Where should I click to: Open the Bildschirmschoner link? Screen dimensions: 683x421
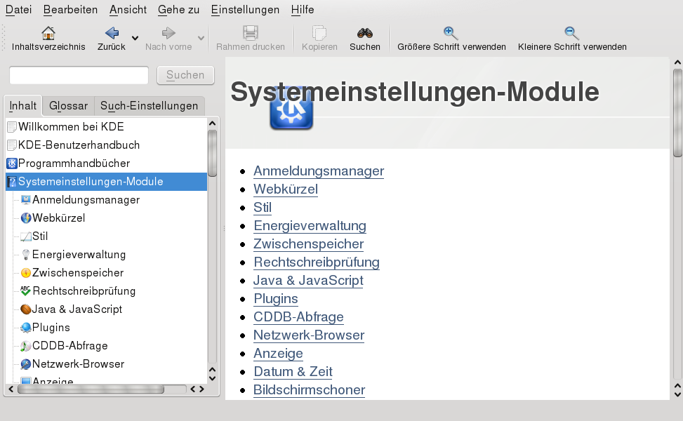[x=309, y=390]
